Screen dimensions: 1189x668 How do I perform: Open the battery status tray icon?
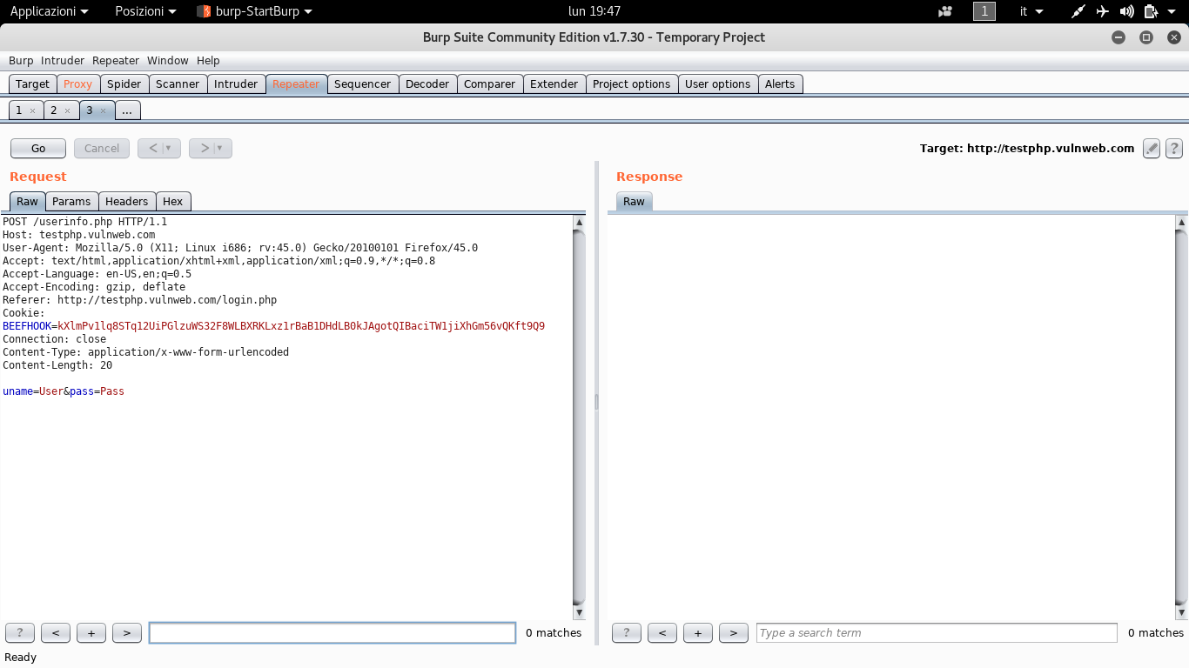(x=1151, y=11)
